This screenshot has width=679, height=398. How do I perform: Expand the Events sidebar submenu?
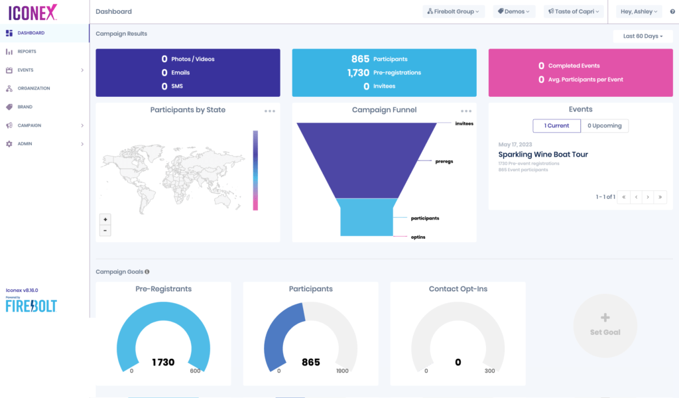[x=82, y=70]
